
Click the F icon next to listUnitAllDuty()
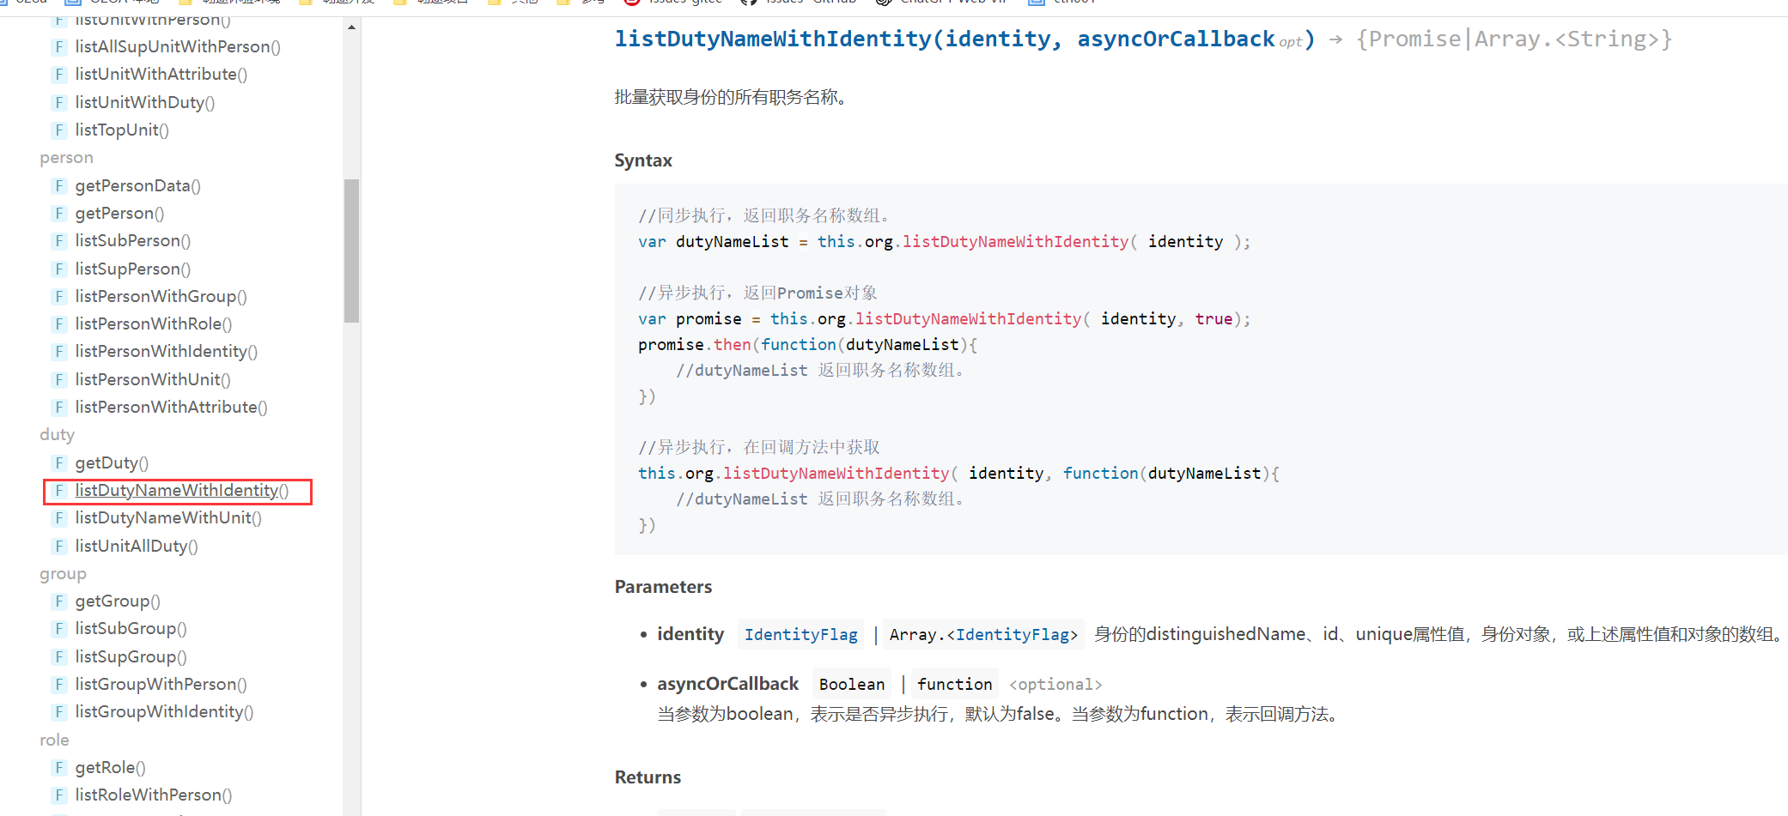point(59,547)
